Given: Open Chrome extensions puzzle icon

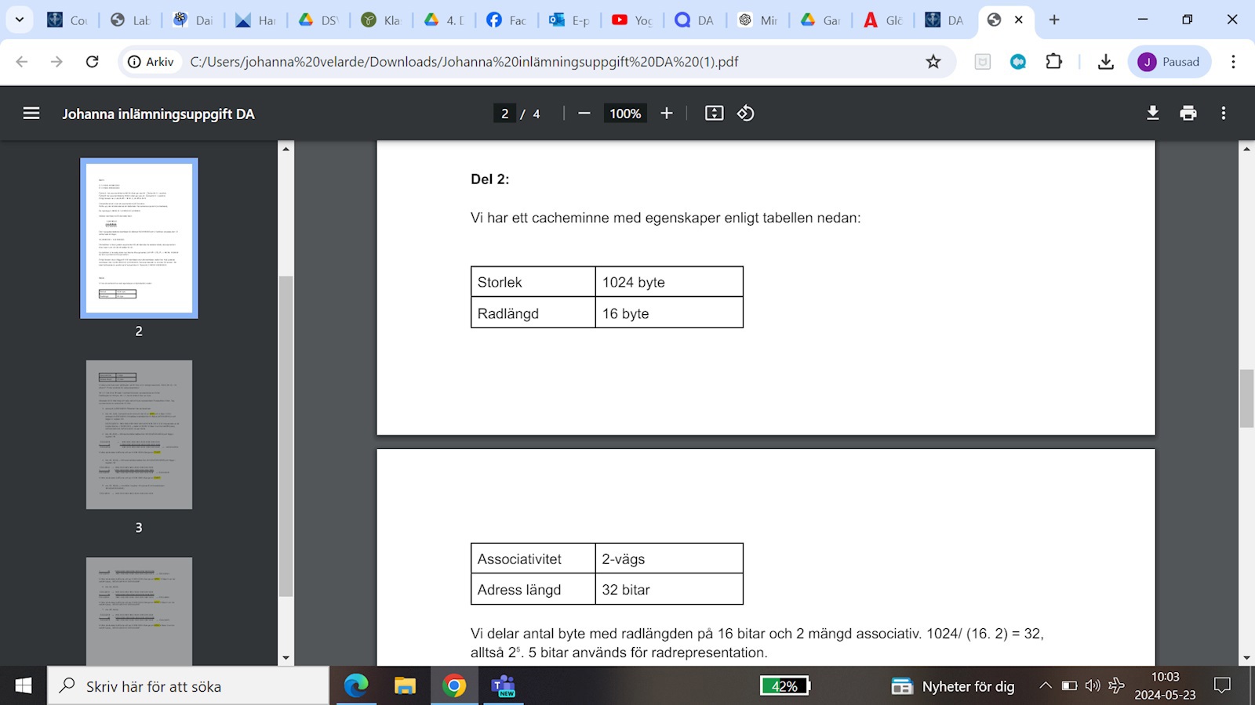Looking at the screenshot, I should 1054,62.
